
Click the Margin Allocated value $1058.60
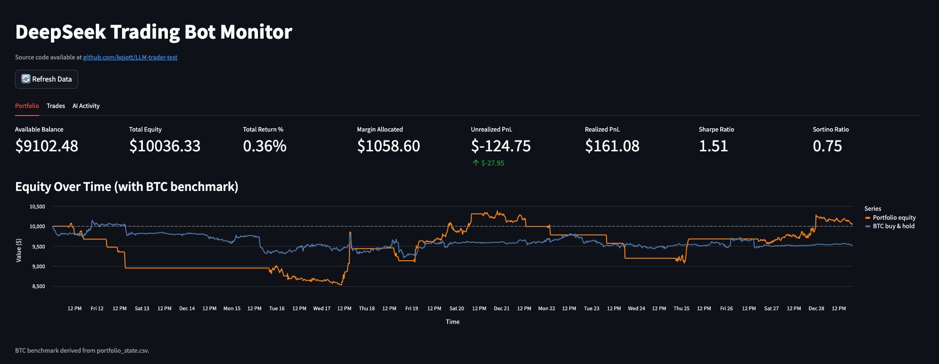click(388, 146)
